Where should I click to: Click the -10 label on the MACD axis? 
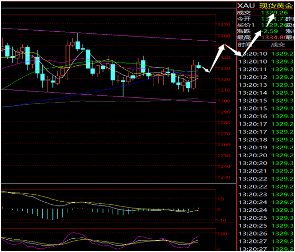222,221
